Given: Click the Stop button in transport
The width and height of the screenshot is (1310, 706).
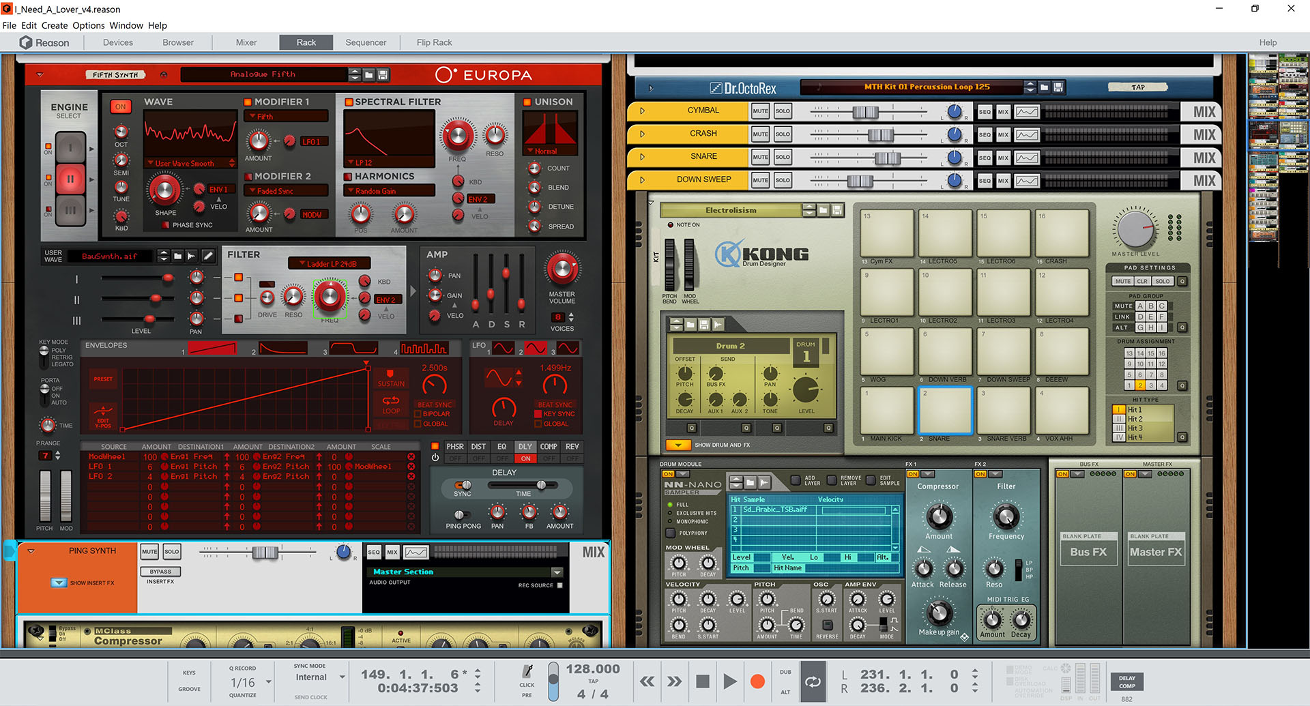Looking at the screenshot, I should pos(702,681).
